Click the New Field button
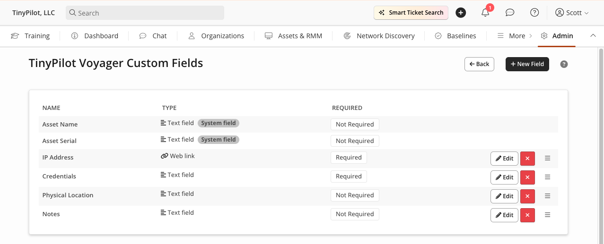This screenshot has height=244, width=604. (527, 64)
